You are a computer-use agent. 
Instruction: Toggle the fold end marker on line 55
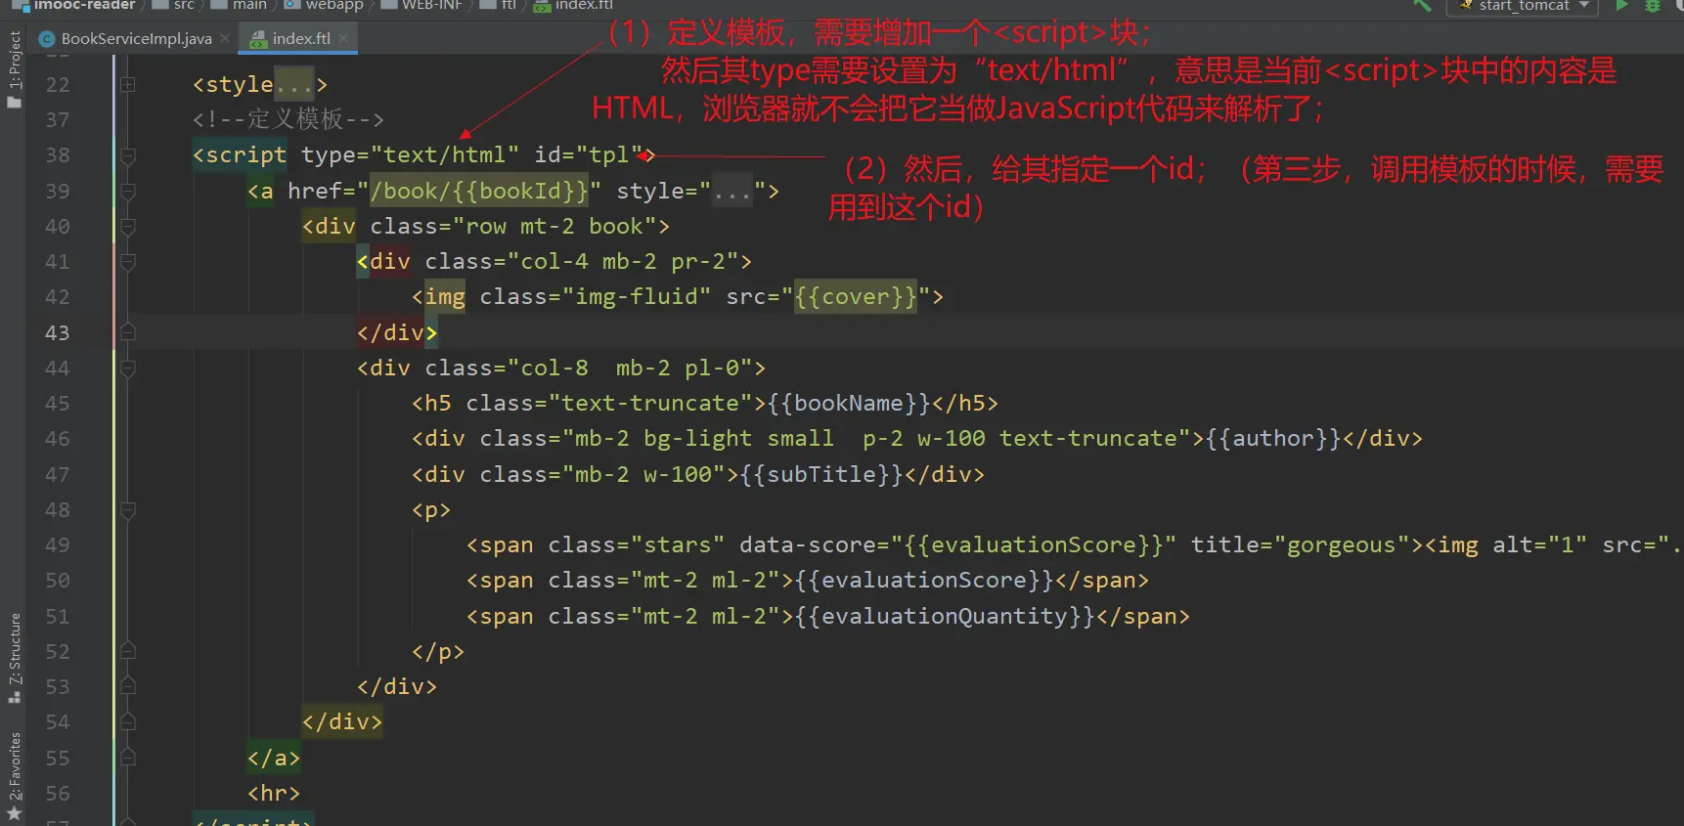coord(127,759)
